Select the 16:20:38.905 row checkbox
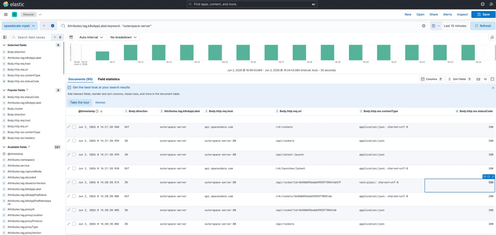The width and height of the screenshot is (496, 235). point(74,210)
